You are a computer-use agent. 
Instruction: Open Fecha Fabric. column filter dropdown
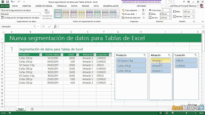62,55
